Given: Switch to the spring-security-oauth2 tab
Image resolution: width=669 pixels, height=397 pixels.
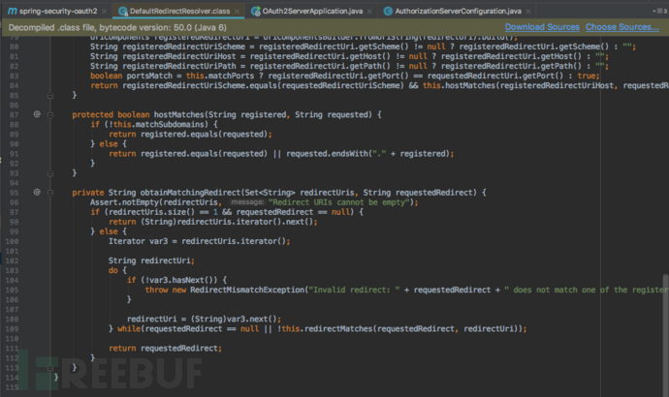Looking at the screenshot, I should point(58,11).
